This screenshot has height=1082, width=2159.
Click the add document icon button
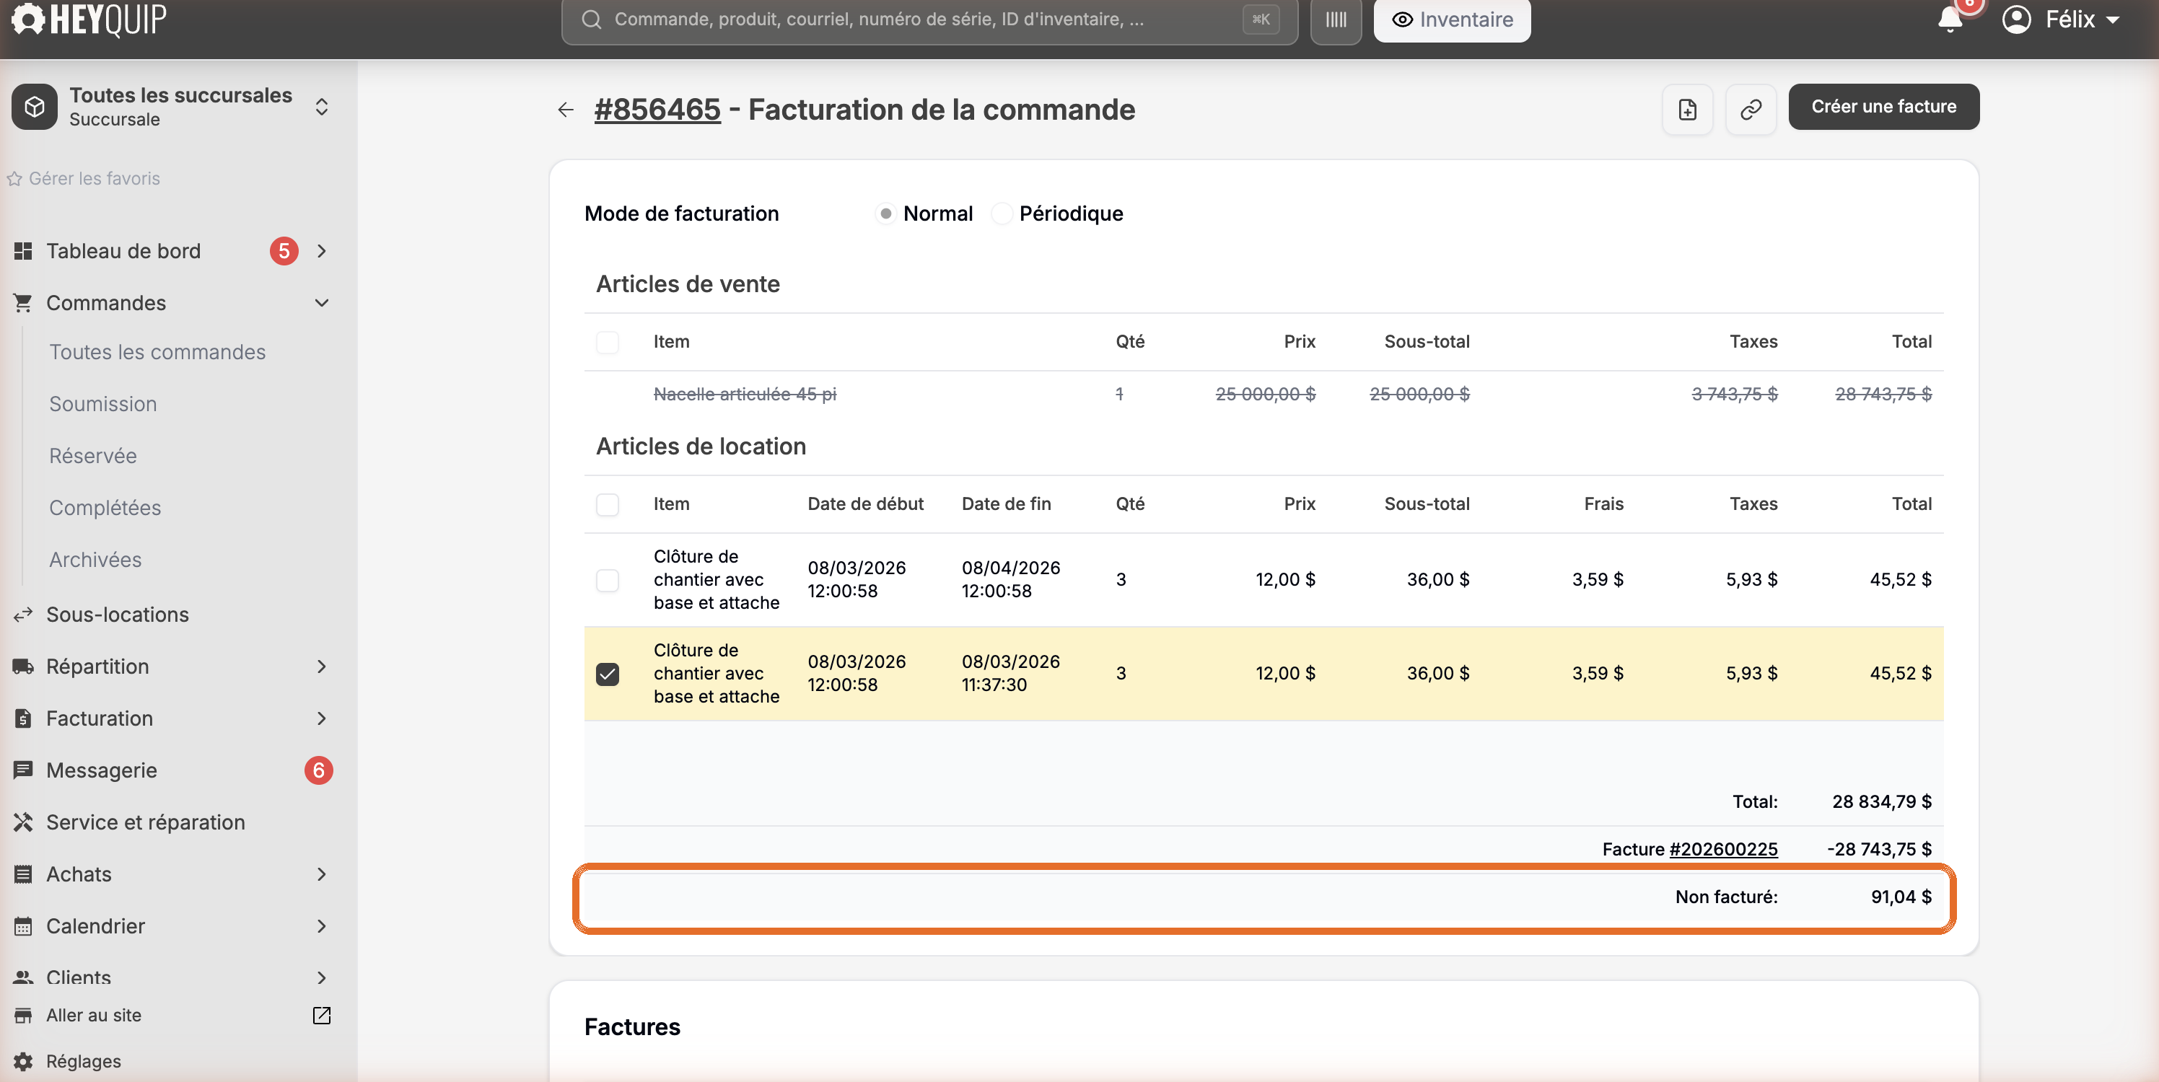pos(1687,109)
